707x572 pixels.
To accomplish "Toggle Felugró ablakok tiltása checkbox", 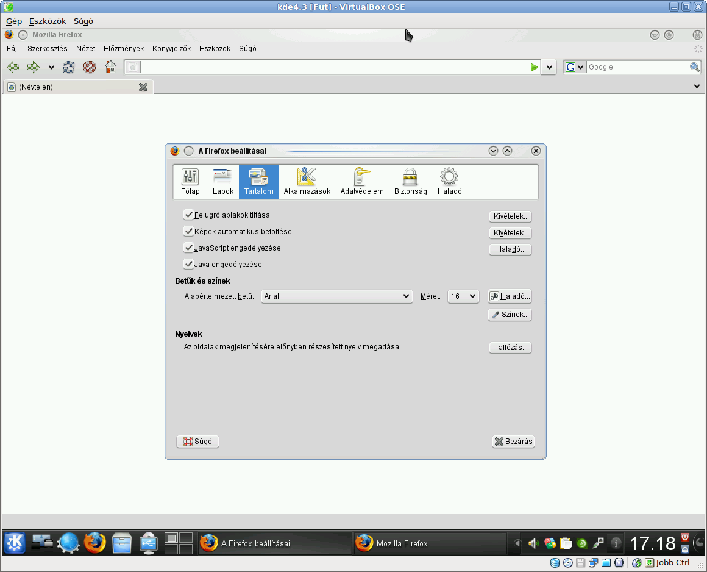I will point(188,215).
